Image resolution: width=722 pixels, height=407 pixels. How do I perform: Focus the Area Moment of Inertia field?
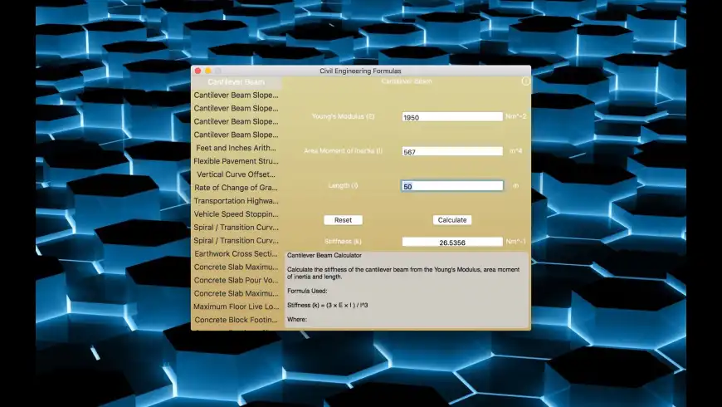coord(452,151)
